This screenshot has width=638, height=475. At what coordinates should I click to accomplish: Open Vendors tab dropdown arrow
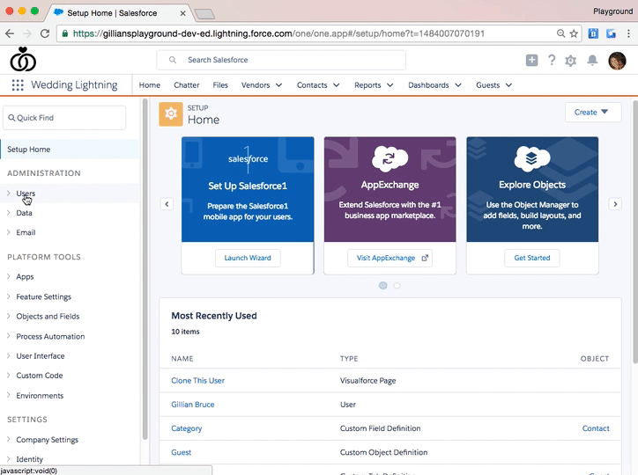tap(278, 85)
